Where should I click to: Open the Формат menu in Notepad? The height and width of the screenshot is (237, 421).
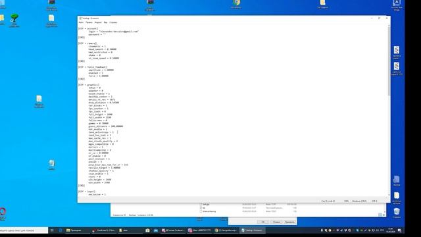(98, 22)
